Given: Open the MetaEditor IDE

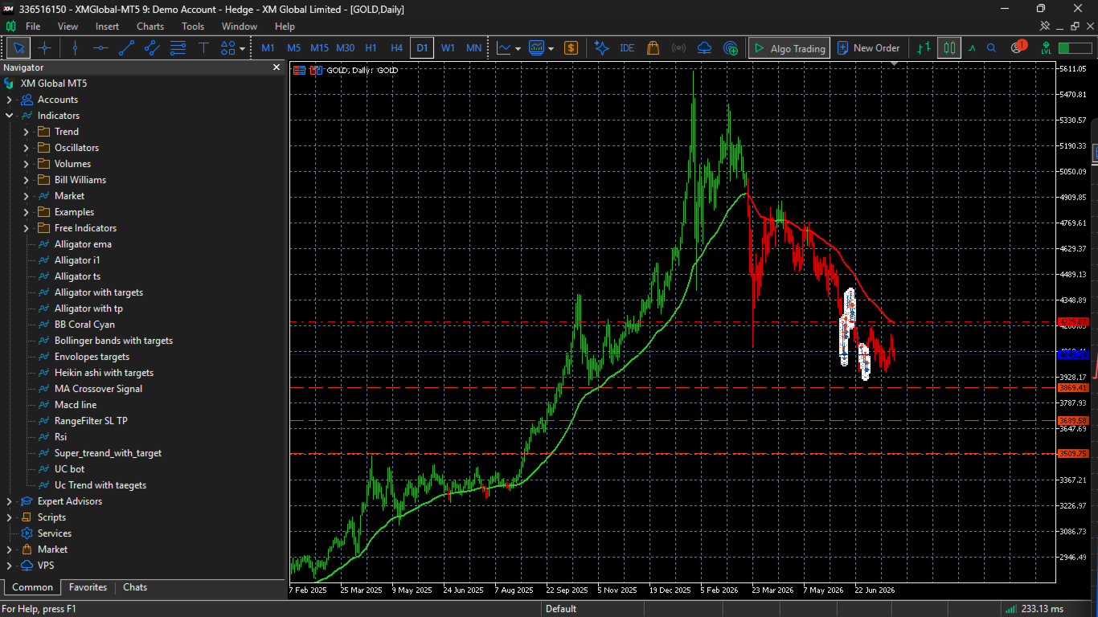Looking at the screenshot, I should [x=627, y=48].
